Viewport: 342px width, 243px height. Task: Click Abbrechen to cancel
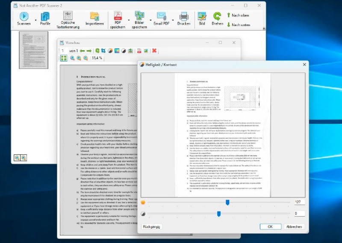(x=294, y=227)
